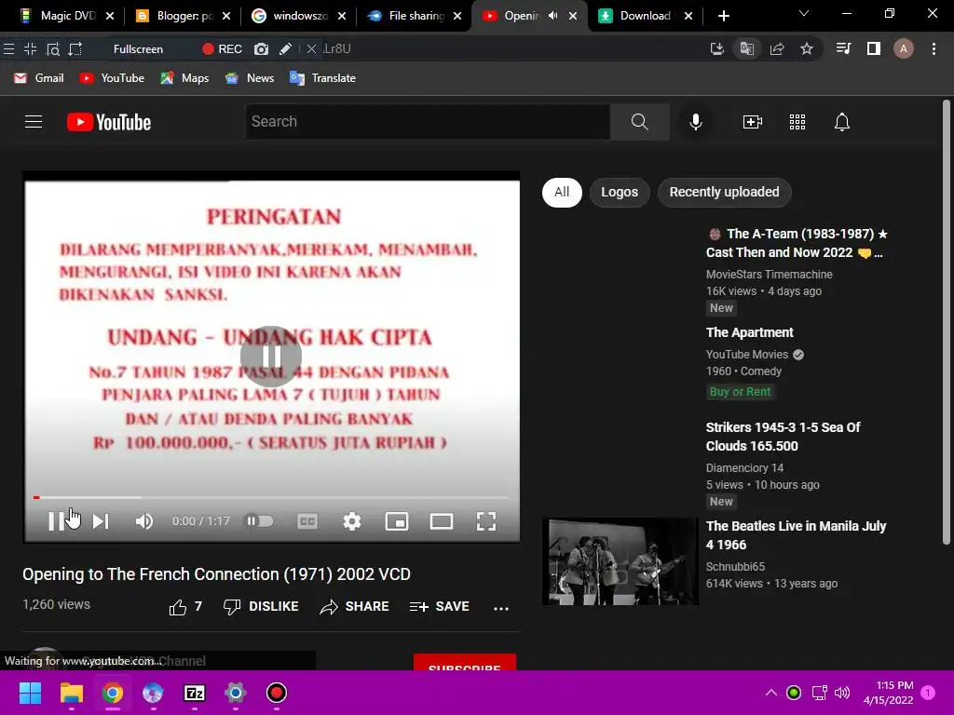
Task: Open the notifications bell
Action: 842,122
